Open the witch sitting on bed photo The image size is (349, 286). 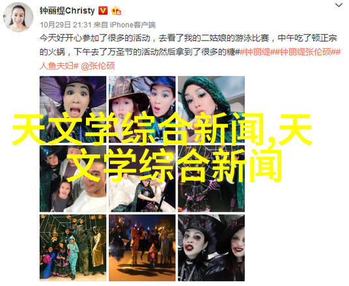[x=142, y=179]
